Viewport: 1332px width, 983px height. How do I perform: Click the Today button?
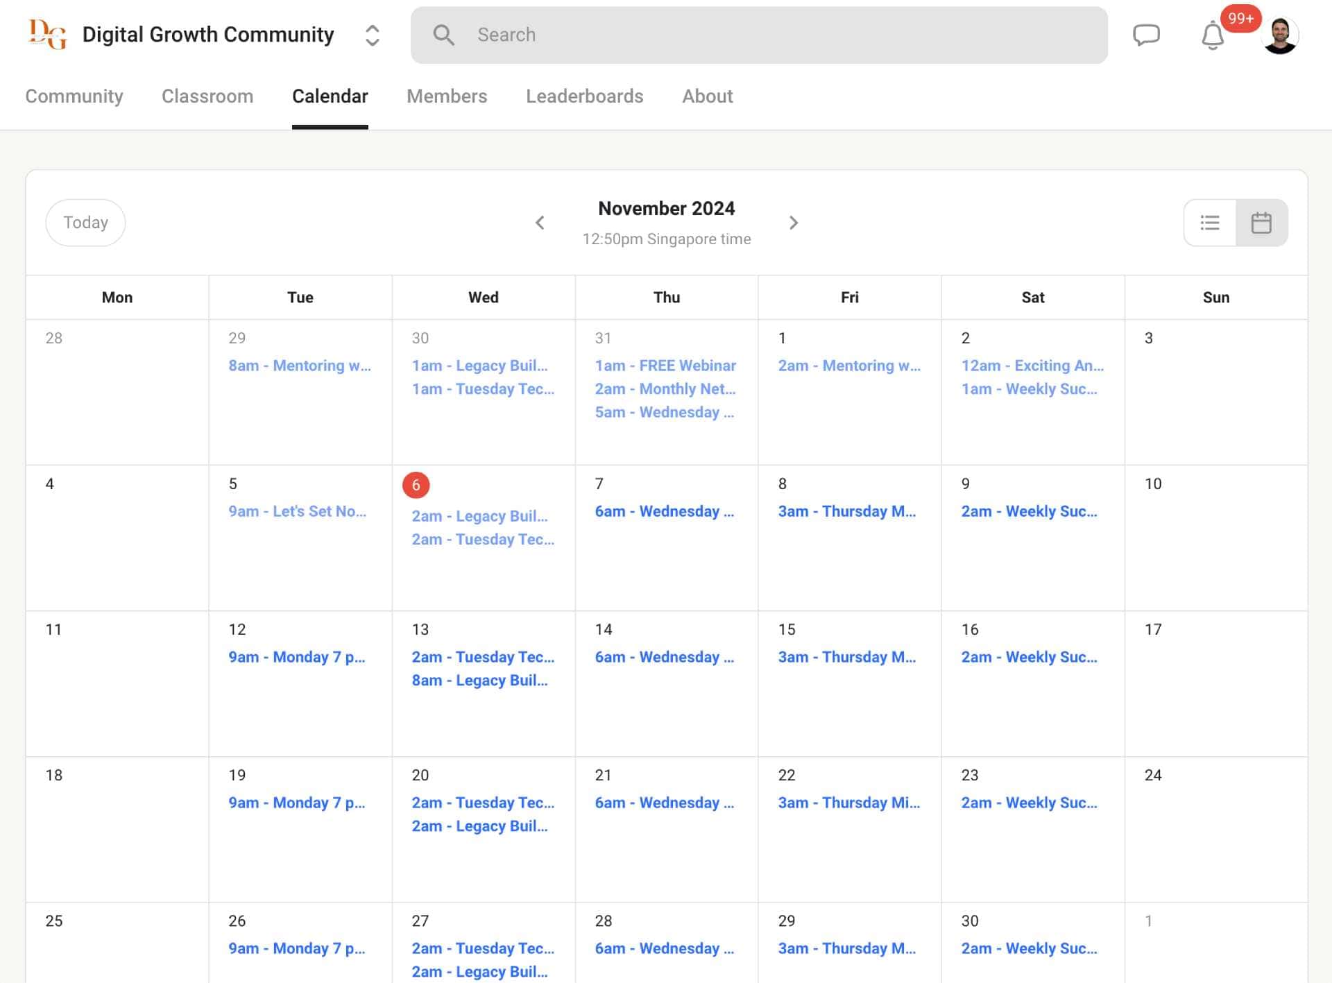point(85,223)
